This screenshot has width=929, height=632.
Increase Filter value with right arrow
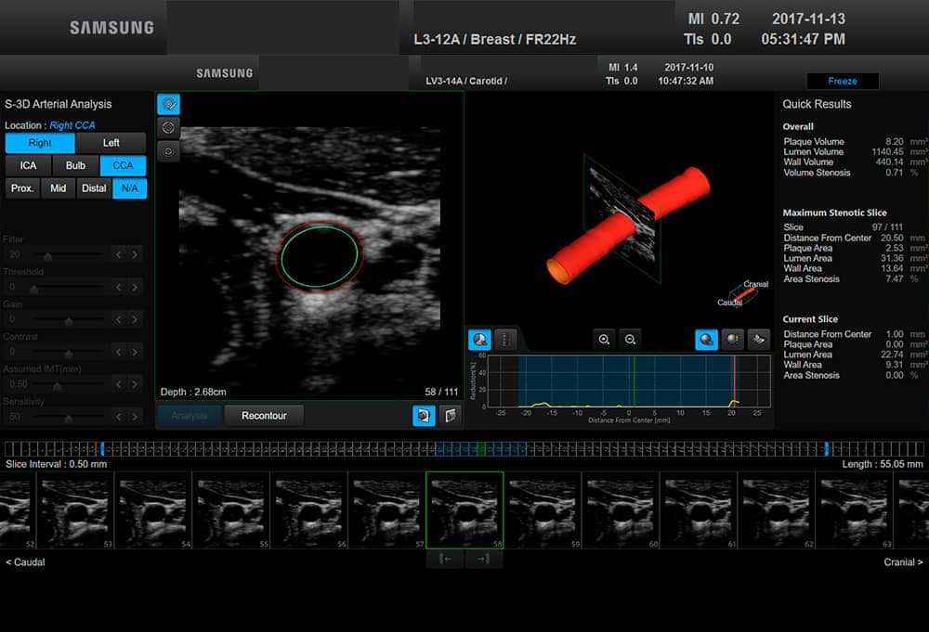click(136, 254)
